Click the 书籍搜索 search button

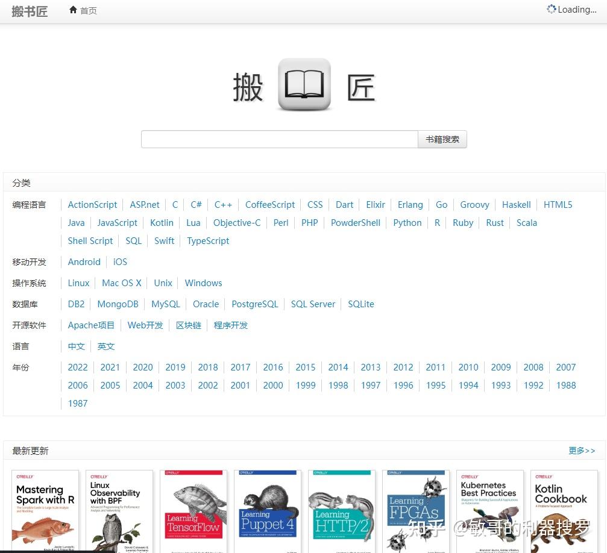[x=442, y=139]
